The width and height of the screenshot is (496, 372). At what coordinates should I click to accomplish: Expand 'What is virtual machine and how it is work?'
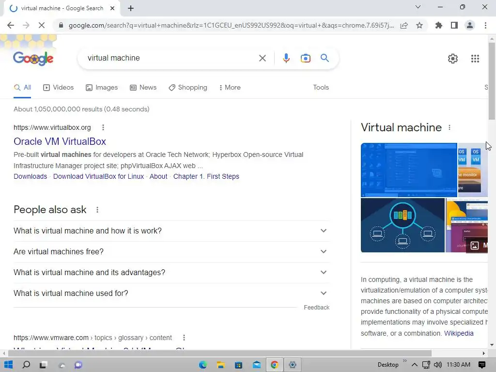click(171, 231)
